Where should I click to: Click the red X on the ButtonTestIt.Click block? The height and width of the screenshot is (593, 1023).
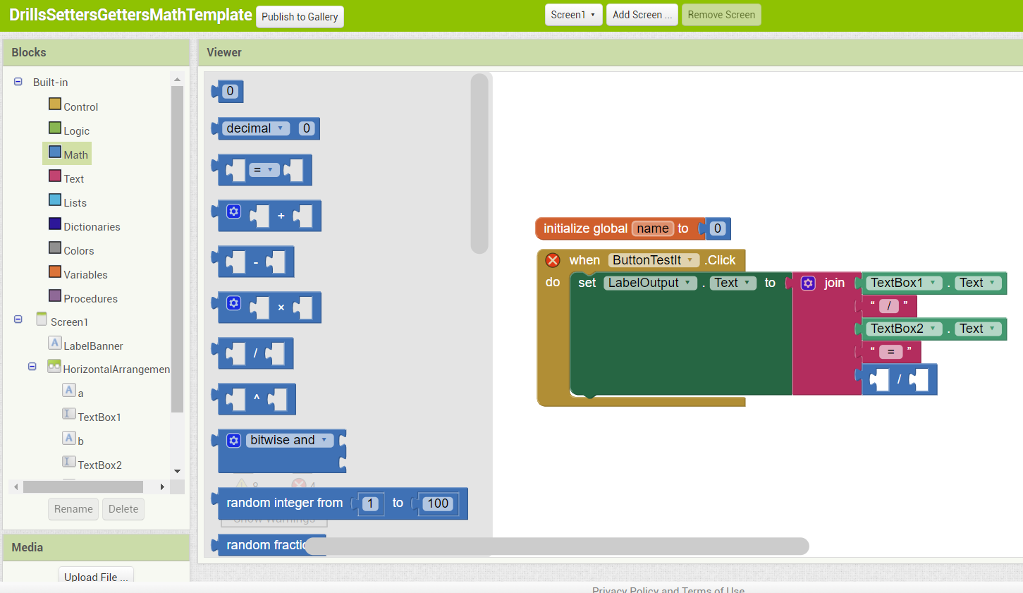coord(553,259)
